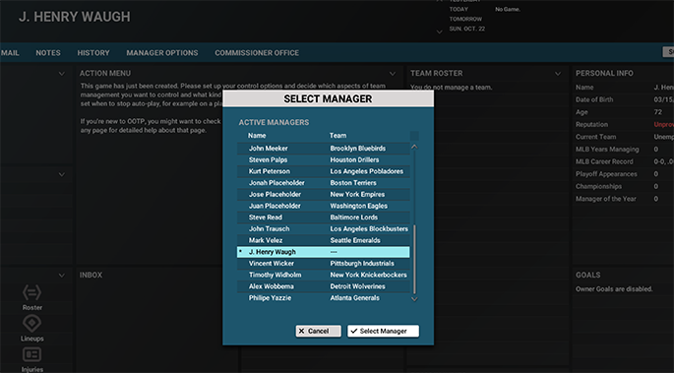Click the list scroll-down arrow
674x373 pixels.
[414, 299]
